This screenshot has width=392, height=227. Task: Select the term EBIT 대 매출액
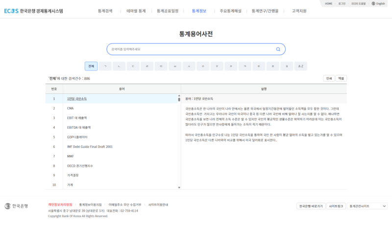click(x=77, y=118)
